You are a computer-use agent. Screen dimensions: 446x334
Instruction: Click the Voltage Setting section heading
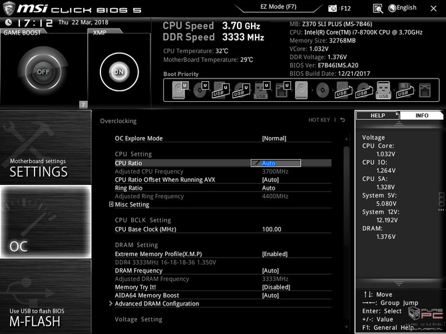(138, 319)
